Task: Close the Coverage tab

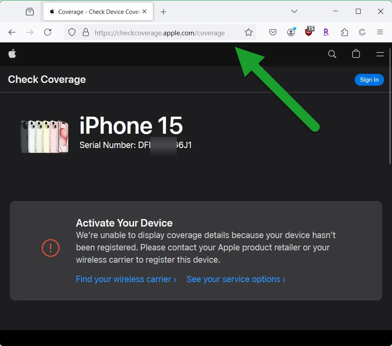Action: click(x=145, y=12)
